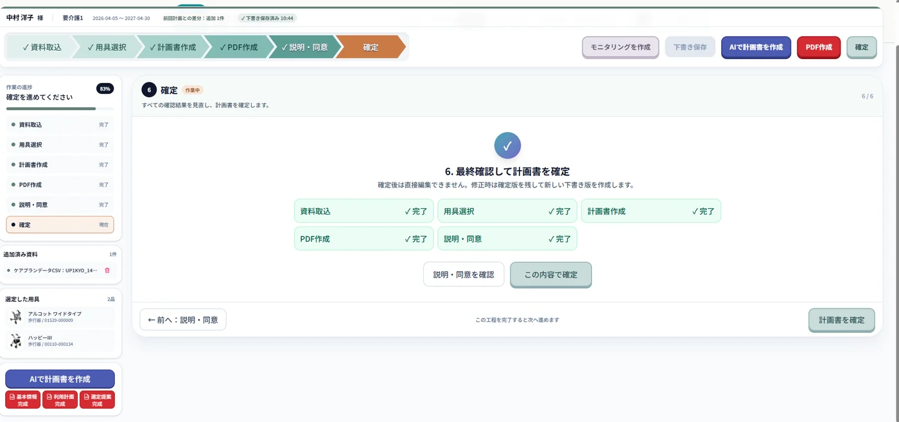Open the 基本情報 完成 PDF button
This screenshot has width=899, height=422.
point(22,400)
